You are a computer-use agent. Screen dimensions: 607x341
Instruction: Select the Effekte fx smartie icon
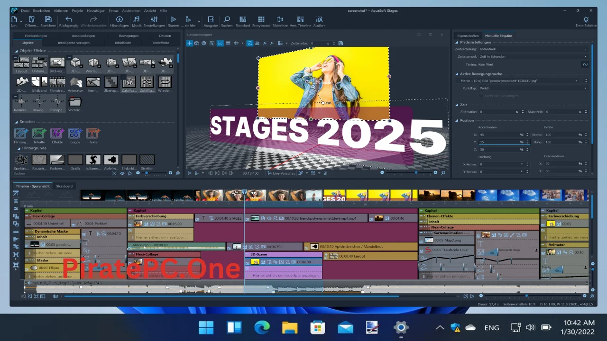(x=57, y=135)
